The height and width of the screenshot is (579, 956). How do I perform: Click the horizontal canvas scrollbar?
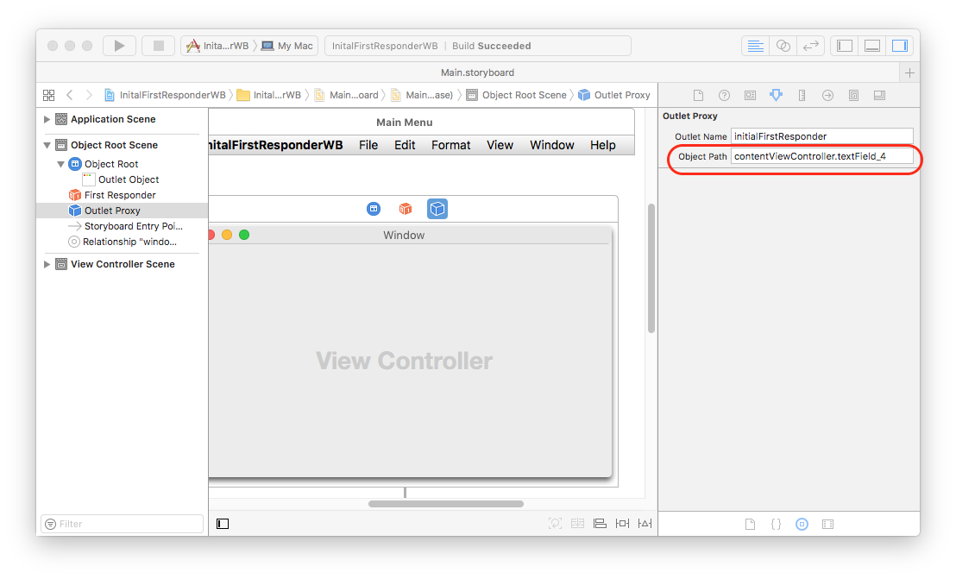[x=445, y=504]
